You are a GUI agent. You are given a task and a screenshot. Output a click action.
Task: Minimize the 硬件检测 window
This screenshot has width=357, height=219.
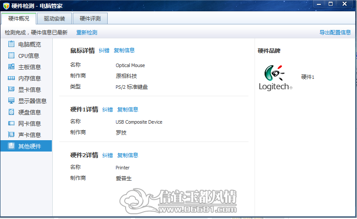click(x=319, y=4)
